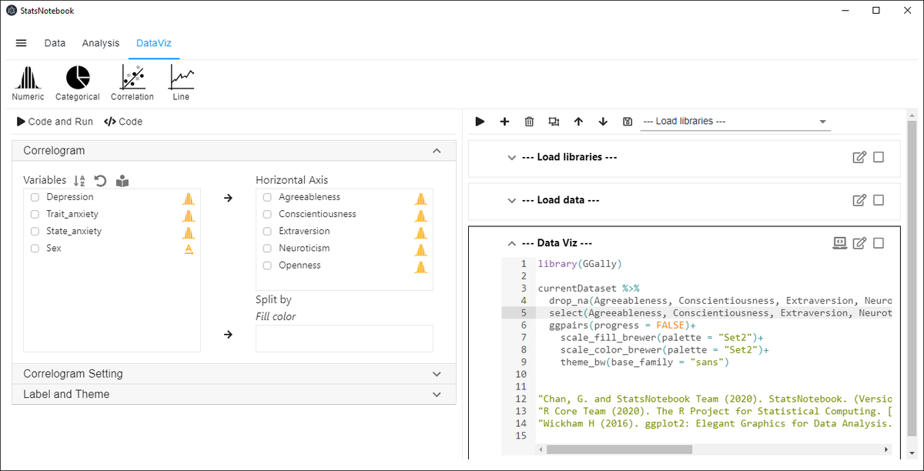Click the theme_bw code line

click(x=644, y=362)
